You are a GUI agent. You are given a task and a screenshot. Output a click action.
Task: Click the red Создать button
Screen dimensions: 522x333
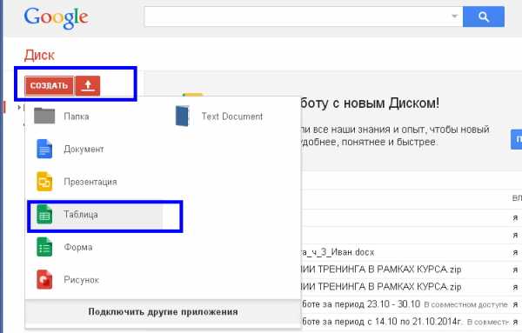(x=50, y=86)
